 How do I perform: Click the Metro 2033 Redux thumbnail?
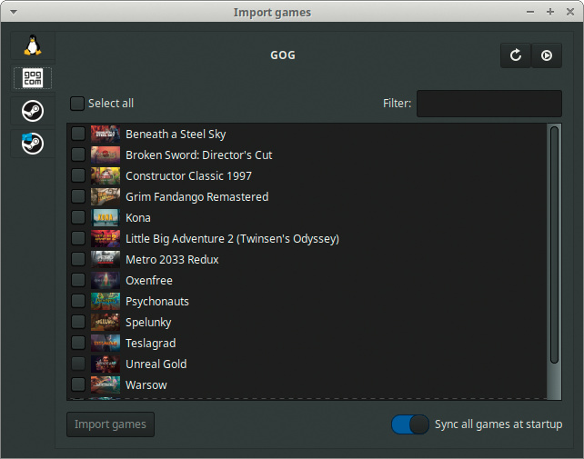point(106,260)
